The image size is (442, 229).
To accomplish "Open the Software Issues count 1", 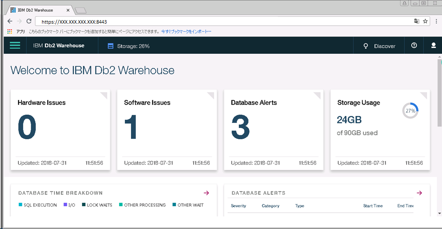I will 131,127.
